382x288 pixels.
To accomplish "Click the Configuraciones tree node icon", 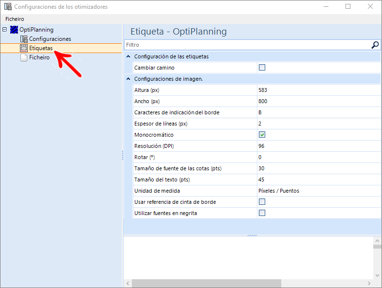I will [24, 39].
